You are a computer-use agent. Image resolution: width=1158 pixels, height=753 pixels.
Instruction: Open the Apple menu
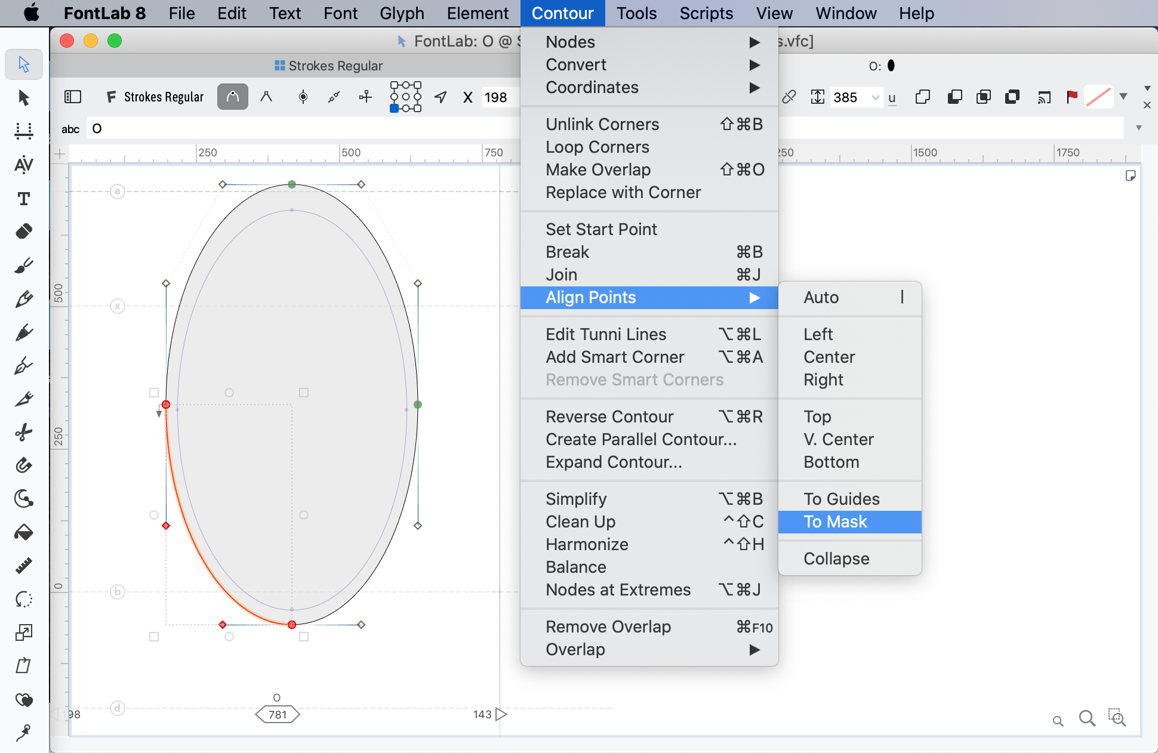click(31, 13)
